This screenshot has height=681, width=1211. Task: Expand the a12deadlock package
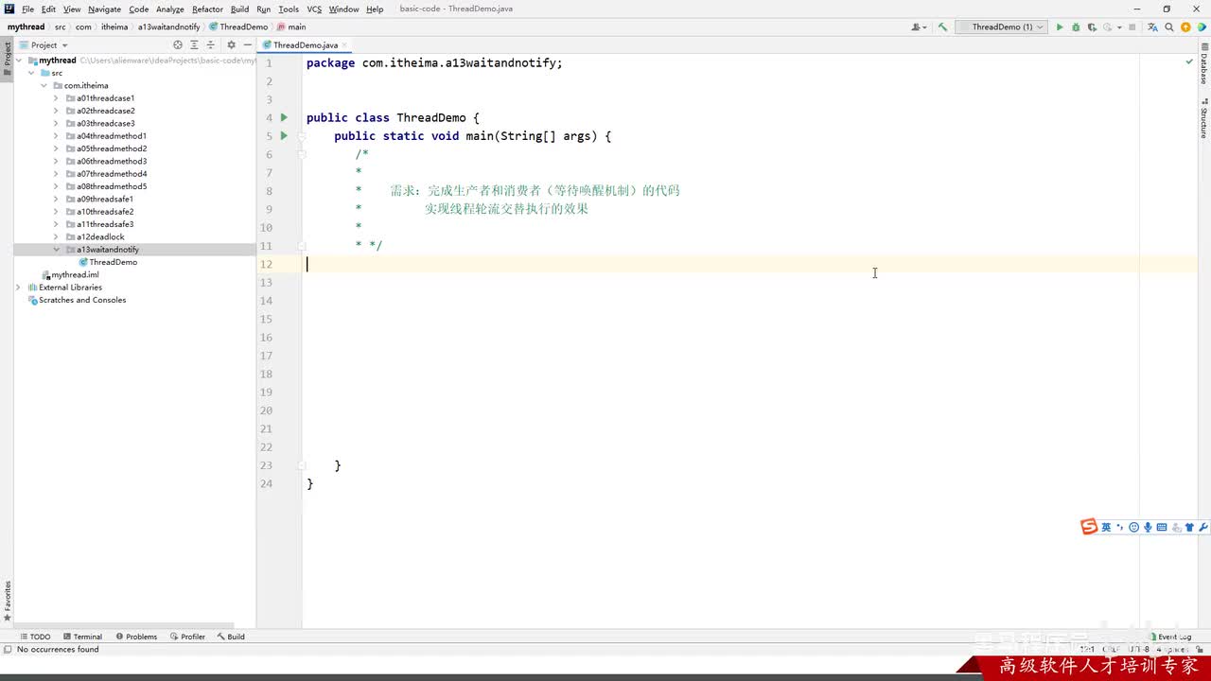click(56, 236)
